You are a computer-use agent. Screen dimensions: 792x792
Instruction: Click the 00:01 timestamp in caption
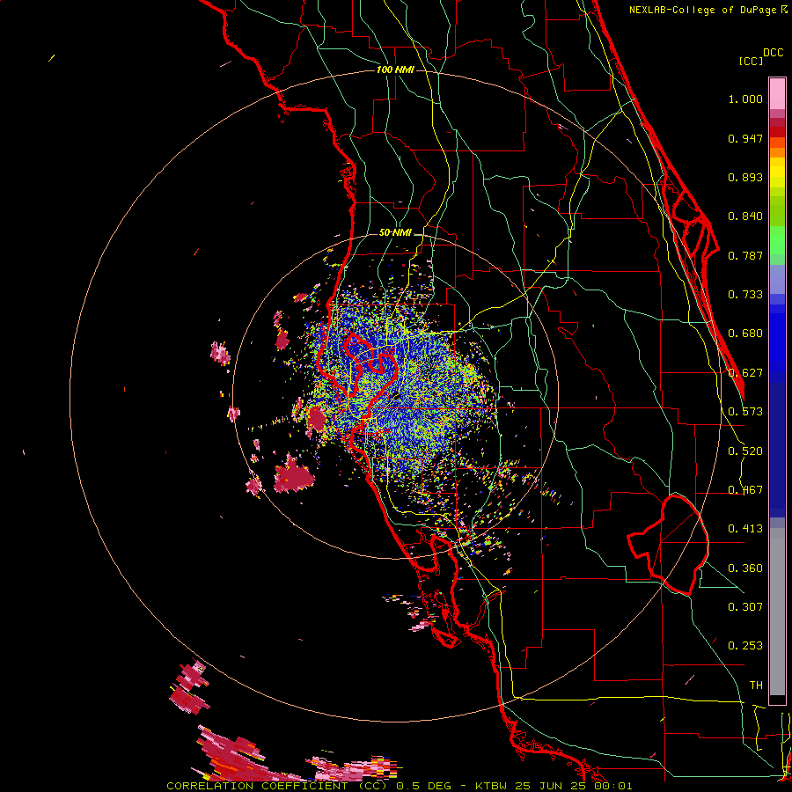613,786
